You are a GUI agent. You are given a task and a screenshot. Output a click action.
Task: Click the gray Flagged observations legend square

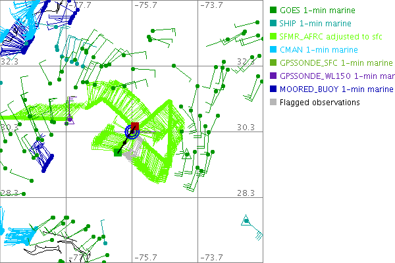272,103
